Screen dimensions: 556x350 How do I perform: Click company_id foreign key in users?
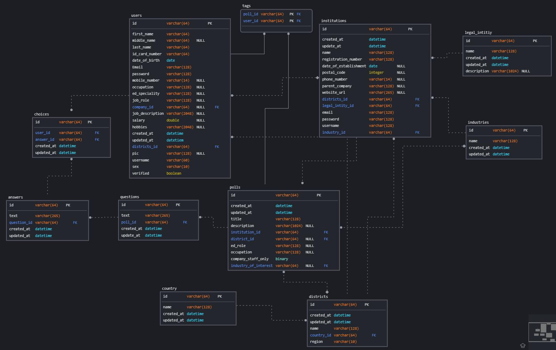180,107
